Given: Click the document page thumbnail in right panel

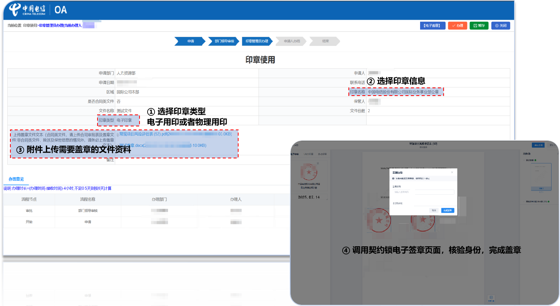Looking at the screenshot, I should click(538, 177).
